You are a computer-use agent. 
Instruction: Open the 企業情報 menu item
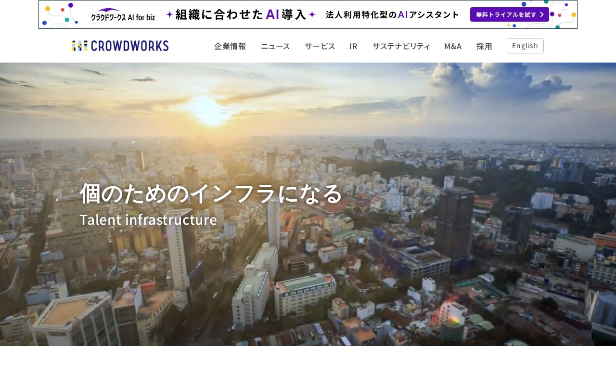230,46
